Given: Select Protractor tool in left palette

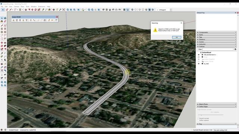Looking at the screenshot, I should click(x=2, y=56).
